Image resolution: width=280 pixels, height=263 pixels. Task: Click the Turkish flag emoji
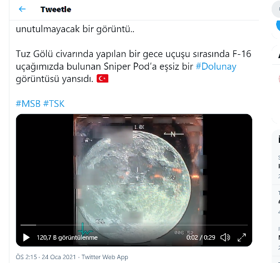102,79
